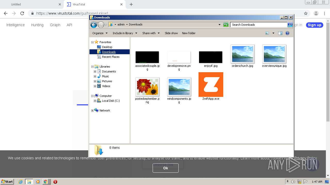Reload the VirusTotal page

click(22, 13)
